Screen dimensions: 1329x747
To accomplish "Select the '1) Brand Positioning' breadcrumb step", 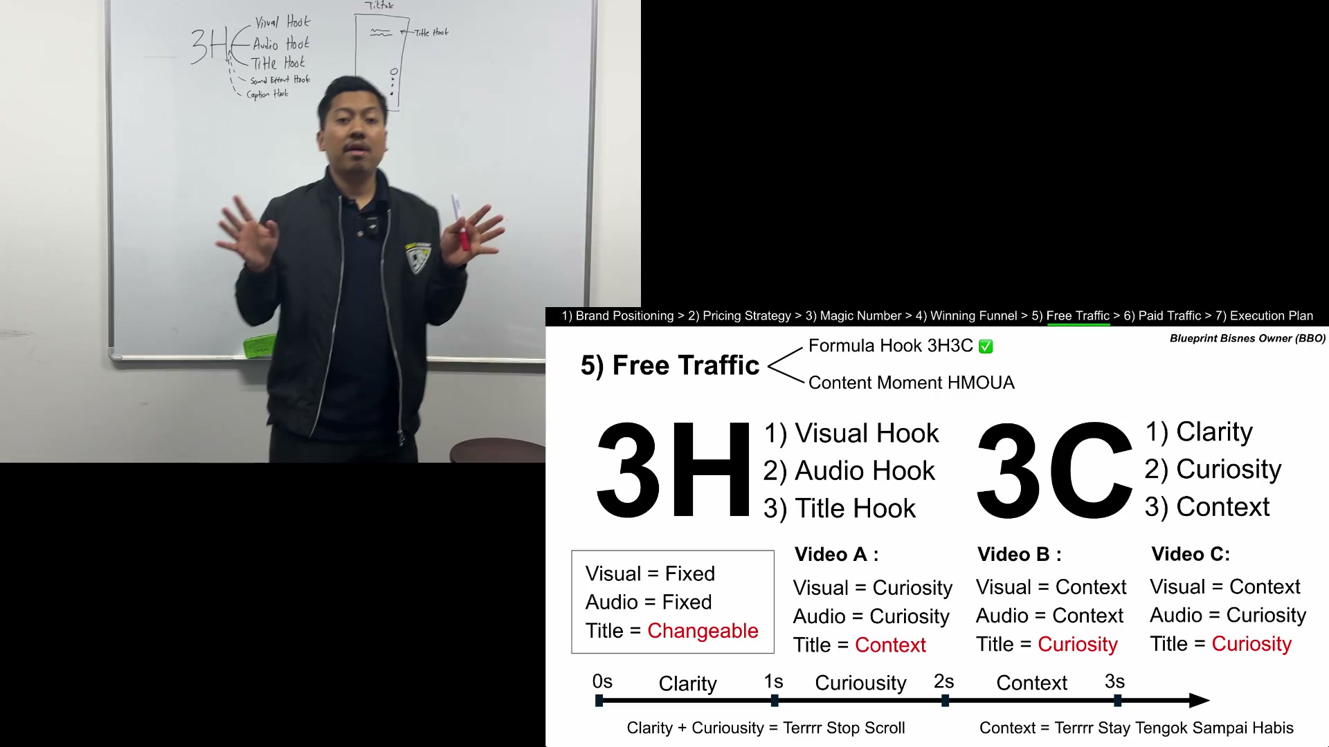I will point(617,316).
